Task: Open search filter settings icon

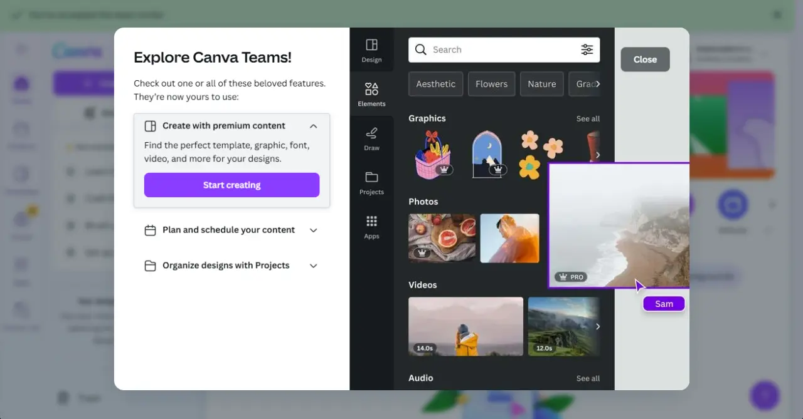Action: [587, 49]
